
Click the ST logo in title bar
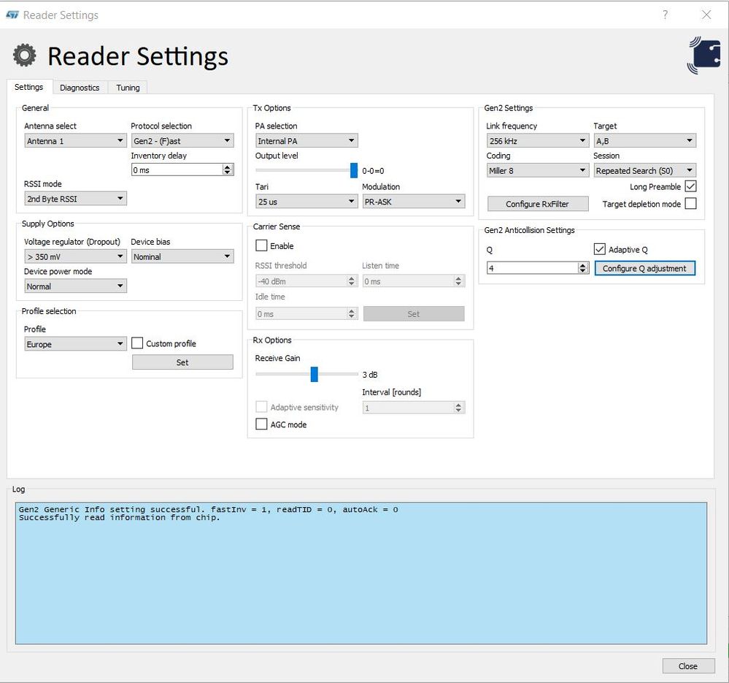tap(12, 15)
